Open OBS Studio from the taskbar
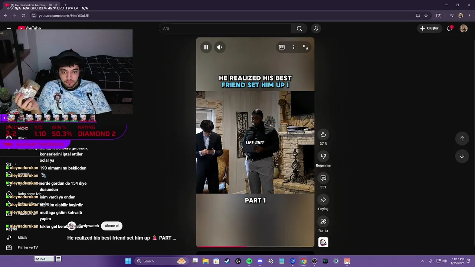This screenshot has height=267, width=475. tap(314, 261)
